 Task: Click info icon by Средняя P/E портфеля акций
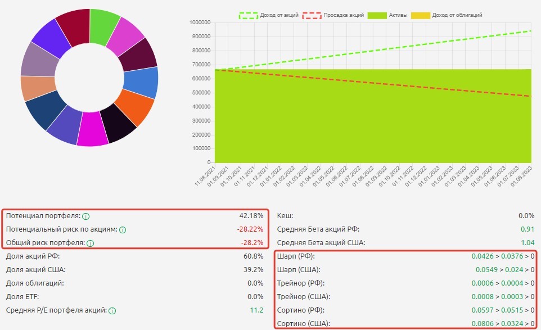pyautogui.click(x=112, y=310)
